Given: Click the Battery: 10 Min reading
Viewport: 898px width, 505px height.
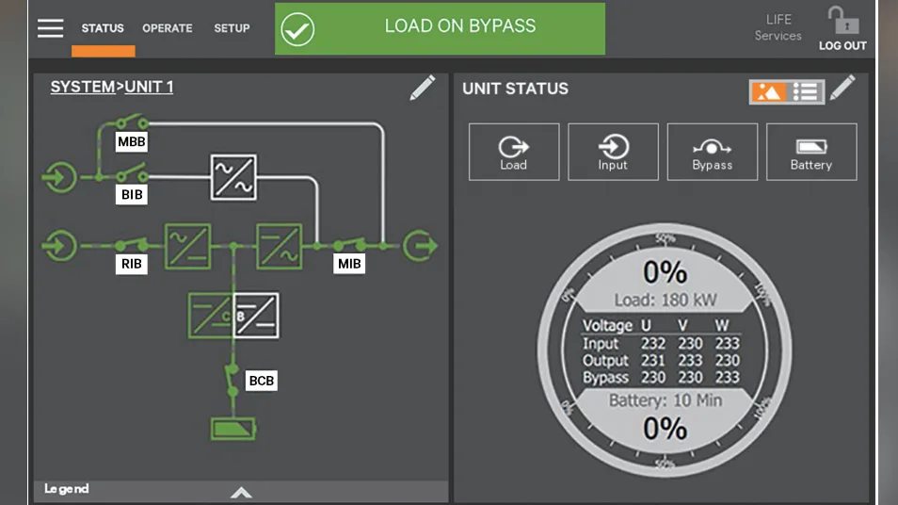Looking at the screenshot, I should point(665,400).
